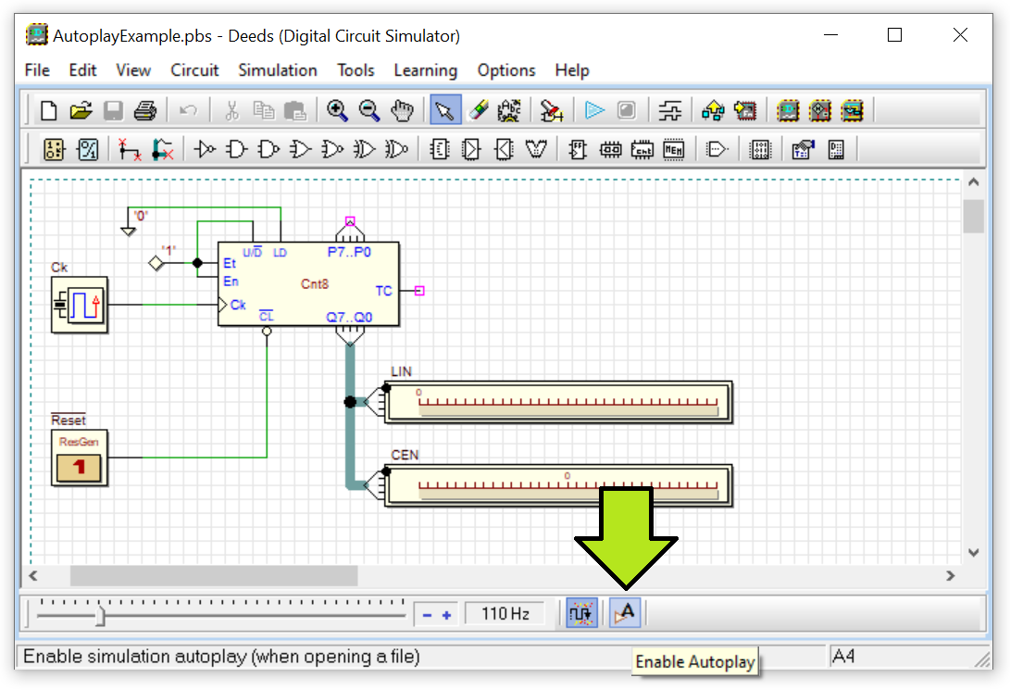Screen dimensions: 1010x690
Task: Click the 110 Hz frequency field
Action: (505, 614)
